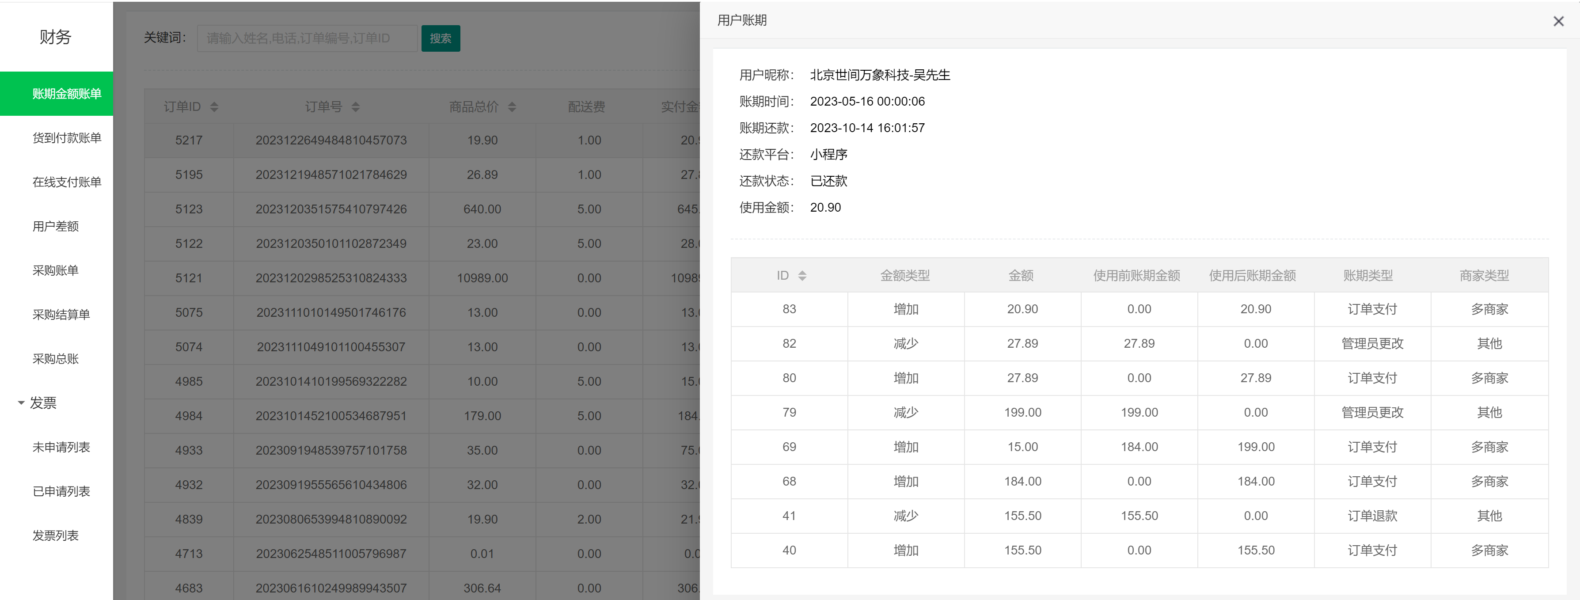The image size is (1580, 600).
Task: Sort by 订单ID column arrows
Action: pyautogui.click(x=214, y=107)
